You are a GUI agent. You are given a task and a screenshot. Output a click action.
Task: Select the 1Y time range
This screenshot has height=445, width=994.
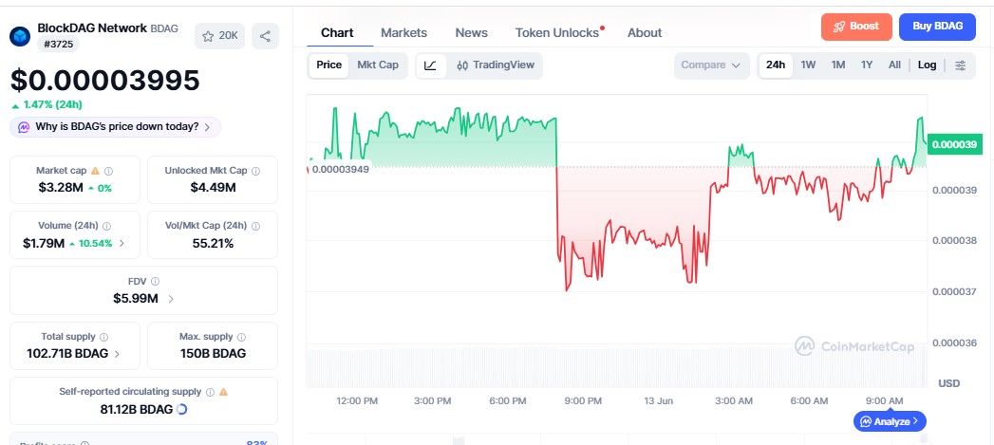coord(867,65)
